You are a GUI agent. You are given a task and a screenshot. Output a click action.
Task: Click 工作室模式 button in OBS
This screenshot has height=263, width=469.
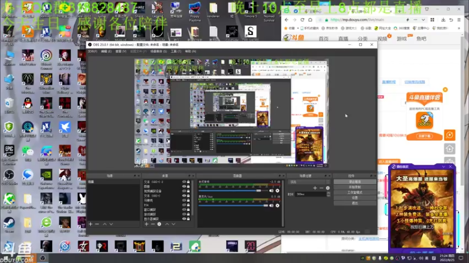pos(355,192)
